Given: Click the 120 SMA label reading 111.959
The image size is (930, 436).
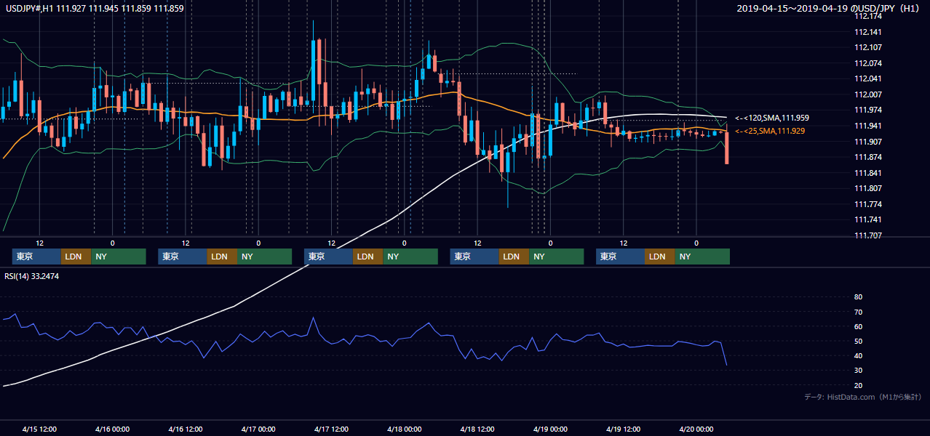Looking at the screenshot, I should 772,118.
